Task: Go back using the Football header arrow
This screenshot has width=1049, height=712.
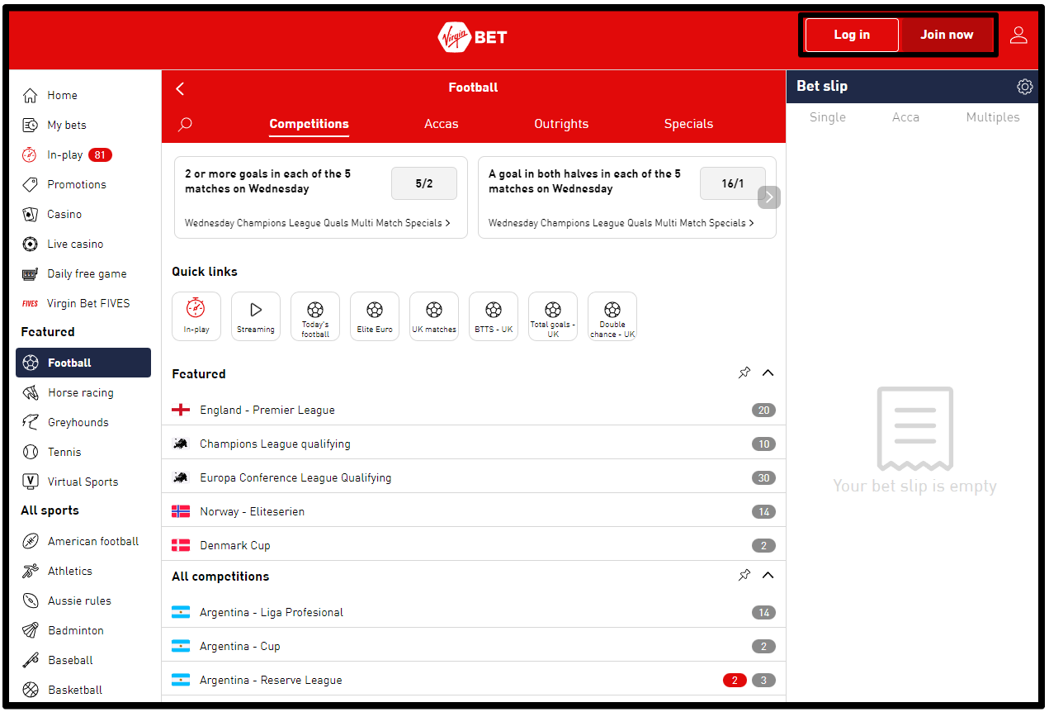Action: pos(180,88)
